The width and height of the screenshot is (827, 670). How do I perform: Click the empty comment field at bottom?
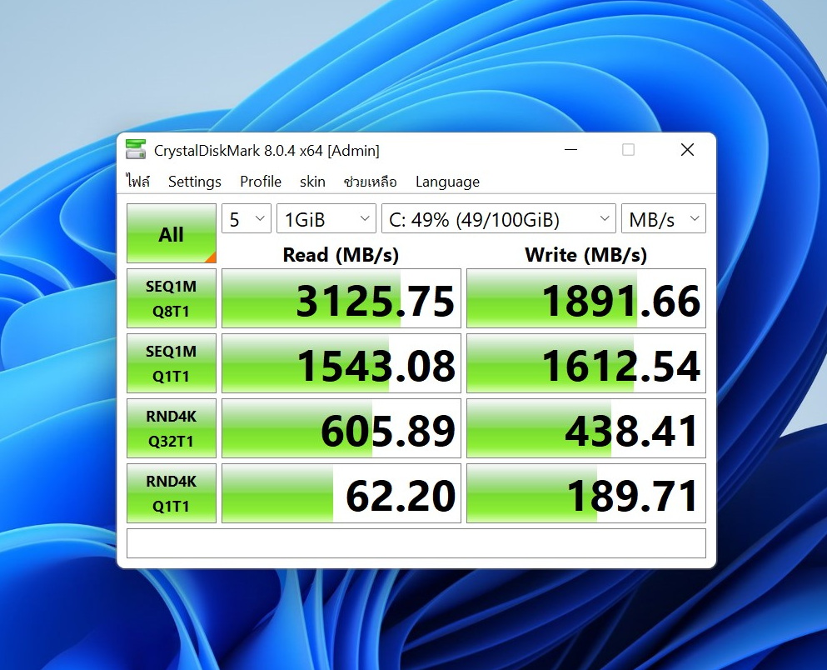coord(416,542)
